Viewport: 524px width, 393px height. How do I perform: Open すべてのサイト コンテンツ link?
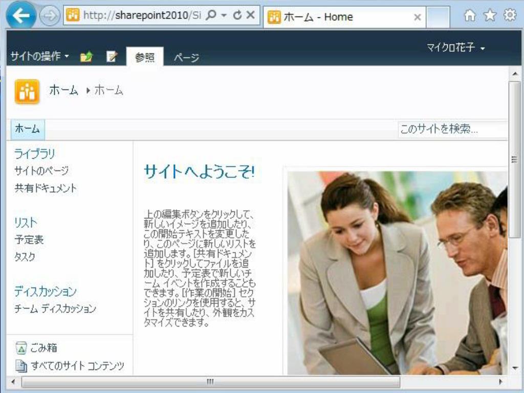click(78, 365)
